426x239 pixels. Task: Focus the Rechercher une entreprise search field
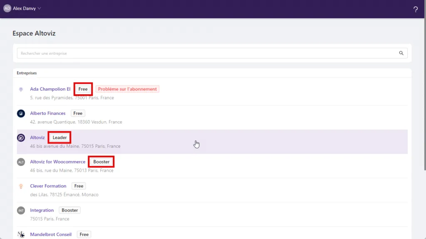coord(212,54)
